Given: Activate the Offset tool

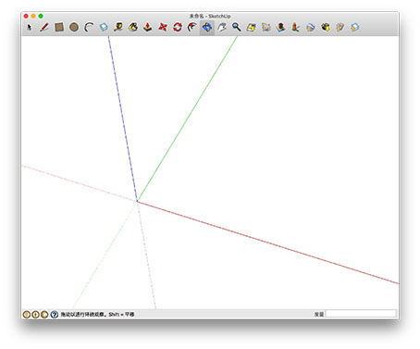Looking at the screenshot, I should [192, 28].
